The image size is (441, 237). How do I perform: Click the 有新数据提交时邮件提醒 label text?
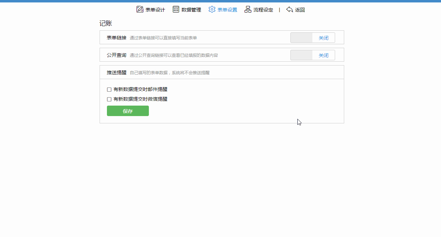(140, 89)
